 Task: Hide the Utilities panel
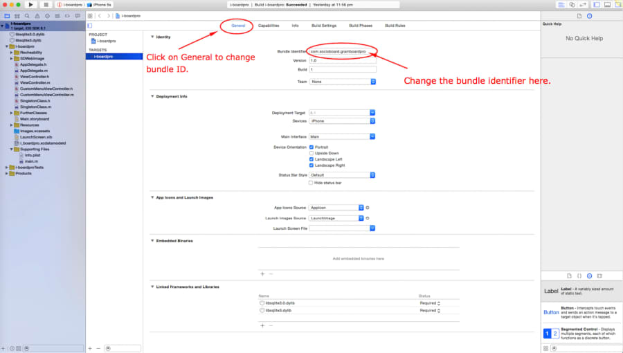[x=618, y=5]
